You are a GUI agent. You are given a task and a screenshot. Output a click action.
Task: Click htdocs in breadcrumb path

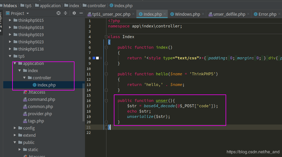coord(10,6)
